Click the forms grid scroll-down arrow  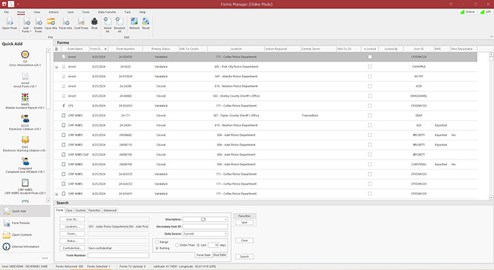tap(491, 197)
